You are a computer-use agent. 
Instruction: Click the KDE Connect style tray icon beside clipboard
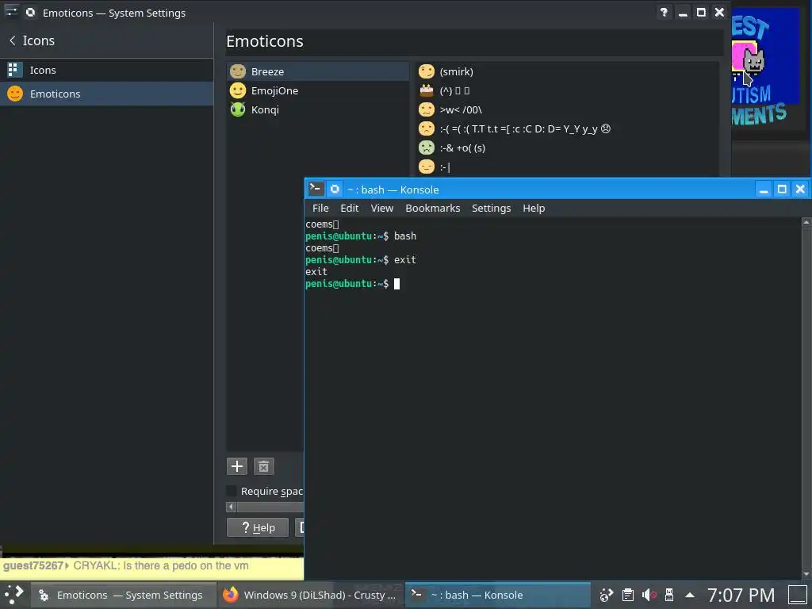[607, 595]
